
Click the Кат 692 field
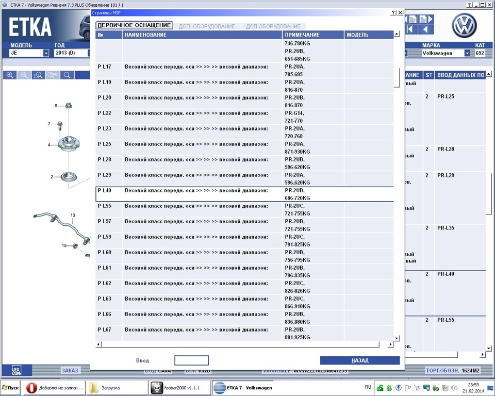(480, 53)
